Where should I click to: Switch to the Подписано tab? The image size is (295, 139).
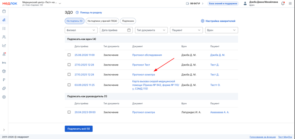pyautogui.click(x=128, y=21)
